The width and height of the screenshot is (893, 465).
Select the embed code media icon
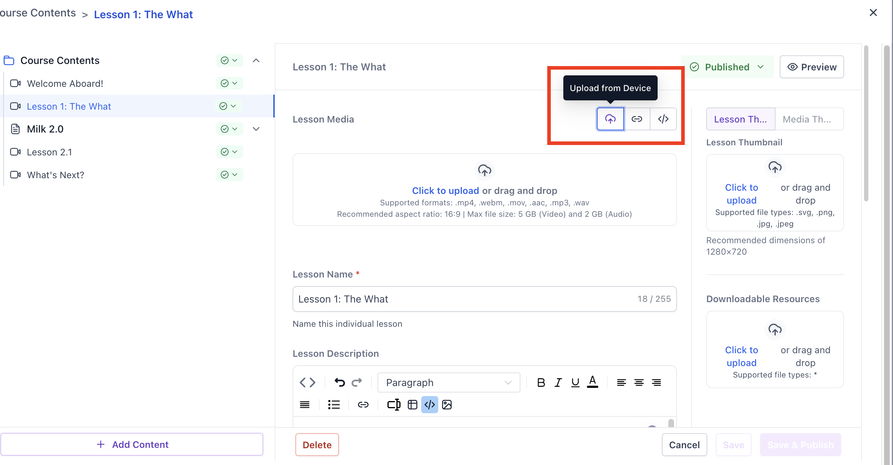(663, 119)
